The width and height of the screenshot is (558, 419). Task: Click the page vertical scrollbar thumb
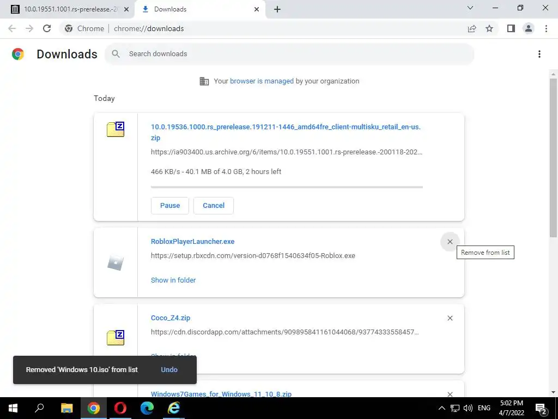pyautogui.click(x=553, y=158)
